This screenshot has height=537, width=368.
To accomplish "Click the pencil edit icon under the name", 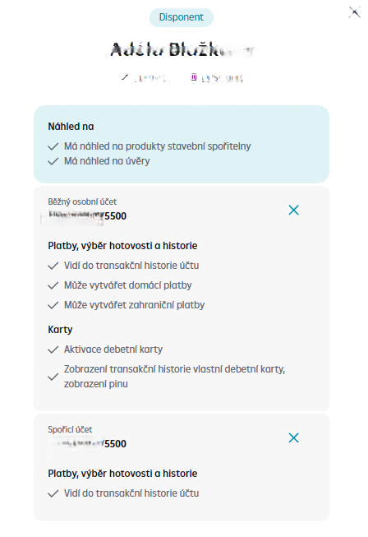I will pos(125,77).
